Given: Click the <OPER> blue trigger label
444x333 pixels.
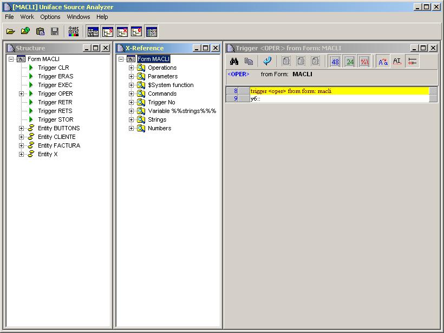Looking at the screenshot, I should click(x=238, y=74).
